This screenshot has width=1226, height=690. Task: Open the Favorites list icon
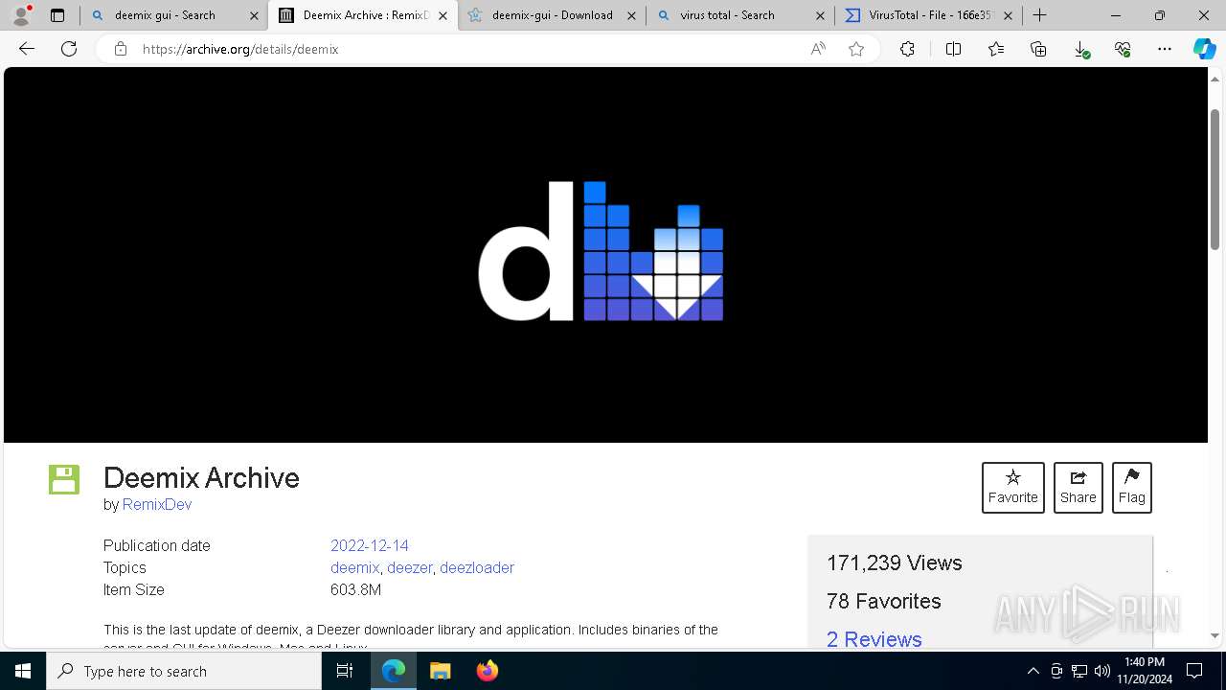(996, 49)
